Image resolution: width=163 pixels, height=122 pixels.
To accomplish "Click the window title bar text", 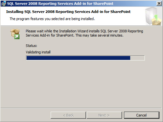I will coord(60,4).
